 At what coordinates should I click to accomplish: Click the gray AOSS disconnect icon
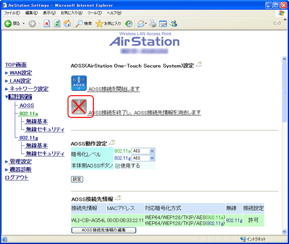point(79,107)
